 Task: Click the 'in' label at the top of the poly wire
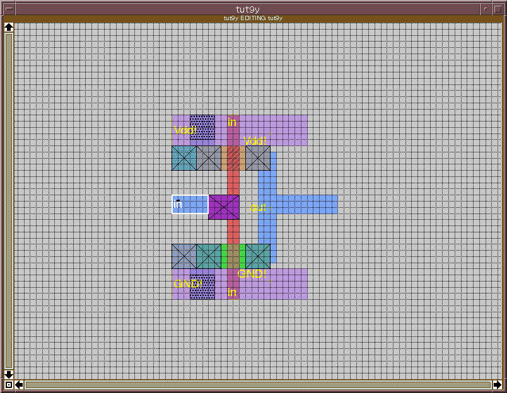point(232,122)
